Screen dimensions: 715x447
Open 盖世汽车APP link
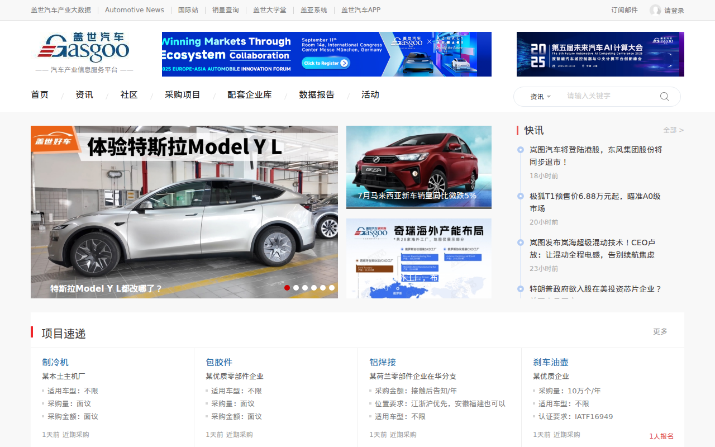point(361,10)
